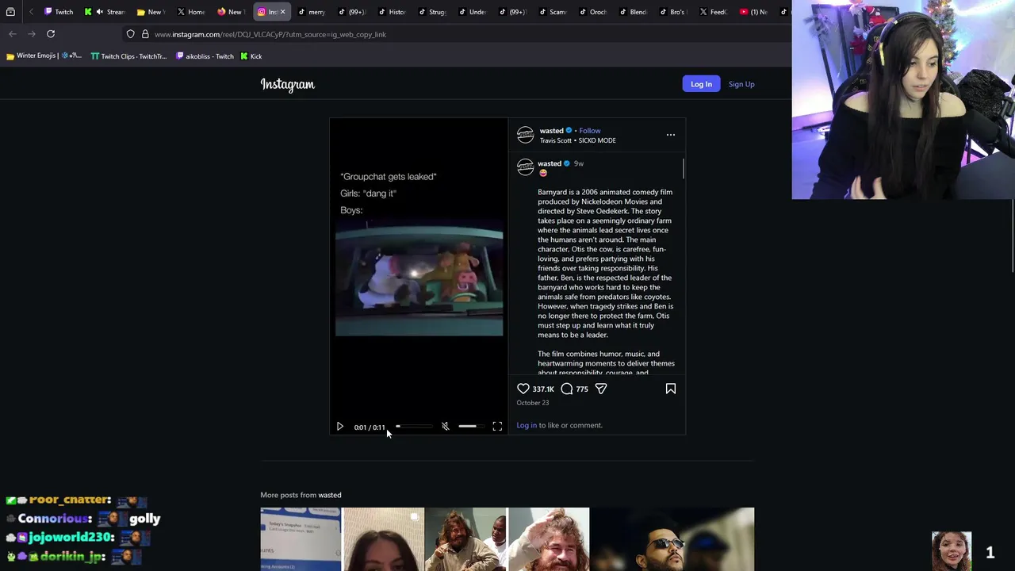Viewport: 1015px width, 571px height.
Task: Open comments via the speech bubble icon
Action: pyautogui.click(x=567, y=389)
